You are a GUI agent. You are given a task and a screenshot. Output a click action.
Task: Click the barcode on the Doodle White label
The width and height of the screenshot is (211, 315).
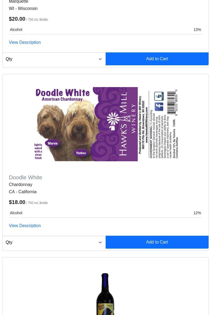(172, 102)
